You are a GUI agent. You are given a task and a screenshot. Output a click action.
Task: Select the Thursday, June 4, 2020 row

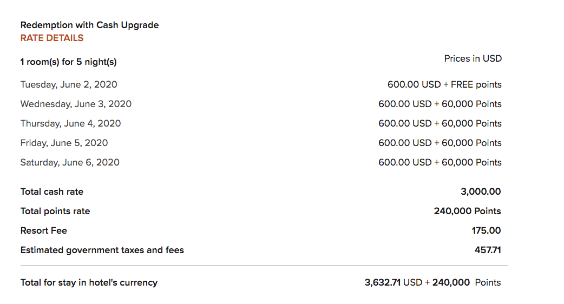pos(261,124)
